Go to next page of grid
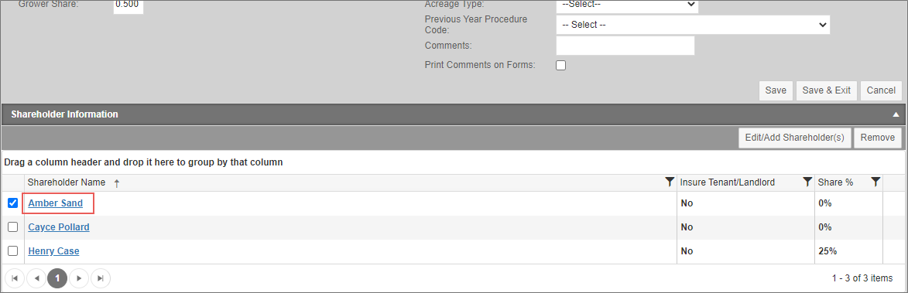Image resolution: width=908 pixels, height=293 pixels. [79, 278]
